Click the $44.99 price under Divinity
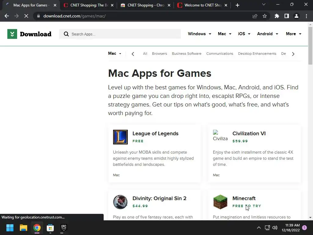The image size is (313, 235). coord(140,206)
